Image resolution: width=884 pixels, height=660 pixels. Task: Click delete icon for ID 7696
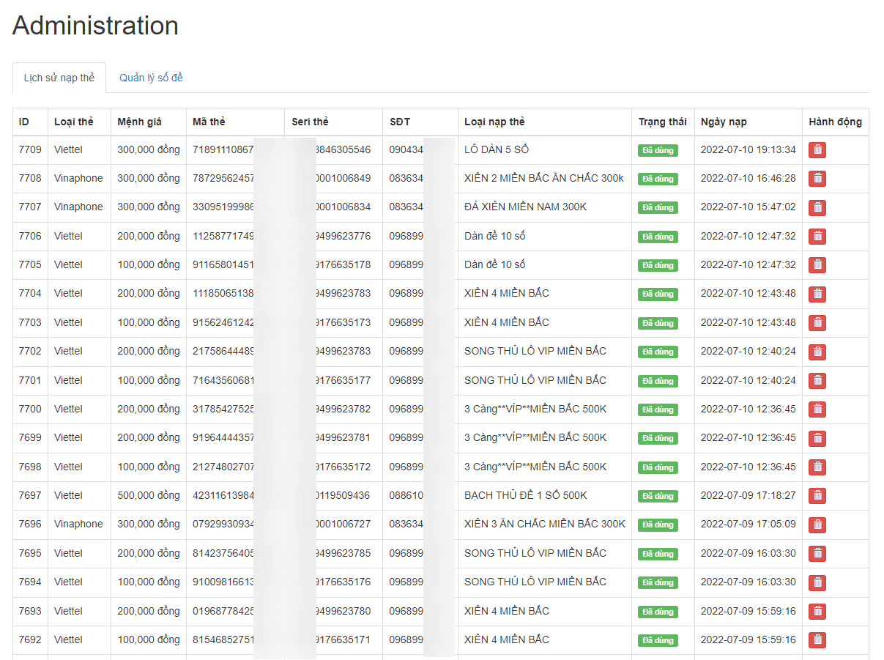817,524
